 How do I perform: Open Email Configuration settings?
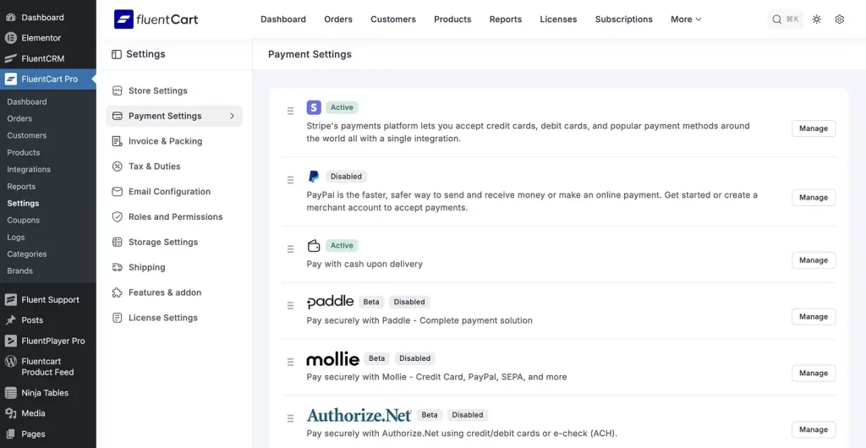[x=174, y=191]
